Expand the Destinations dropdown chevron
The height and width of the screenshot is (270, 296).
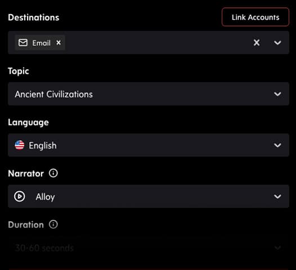point(277,43)
